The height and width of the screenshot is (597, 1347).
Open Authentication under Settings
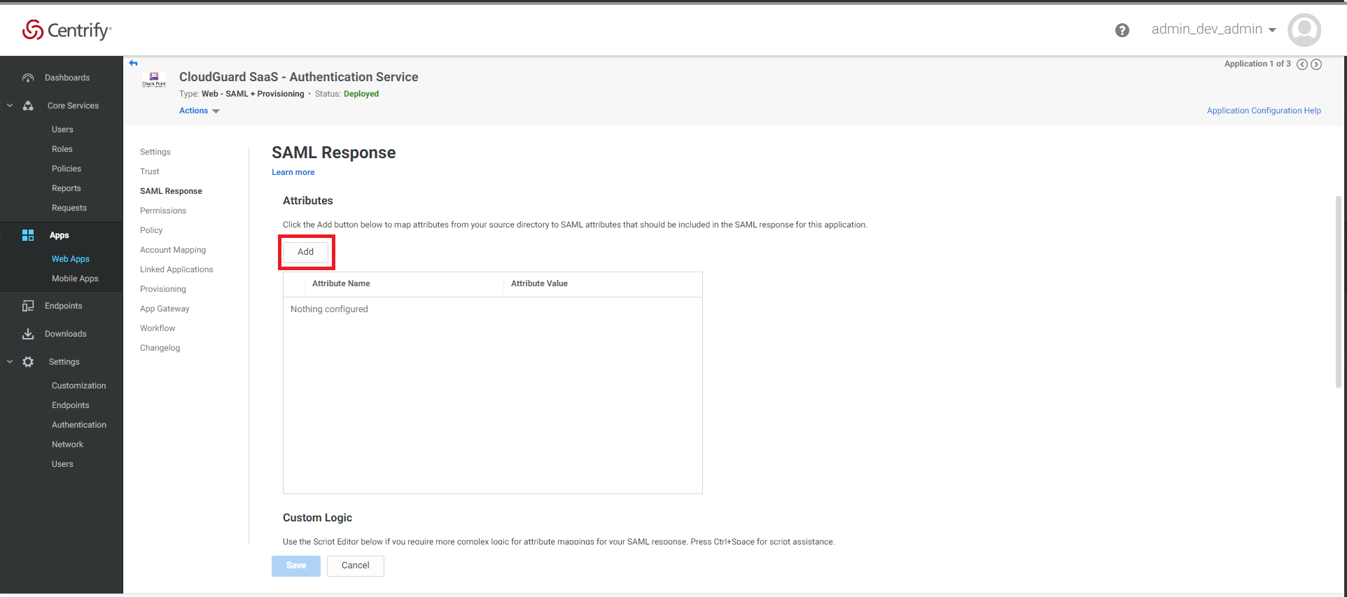[x=79, y=425]
